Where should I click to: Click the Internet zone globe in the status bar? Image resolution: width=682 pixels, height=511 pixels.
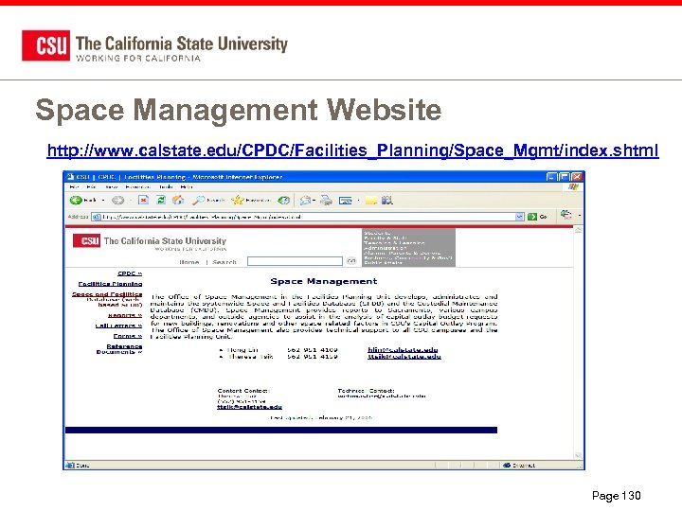(507, 465)
